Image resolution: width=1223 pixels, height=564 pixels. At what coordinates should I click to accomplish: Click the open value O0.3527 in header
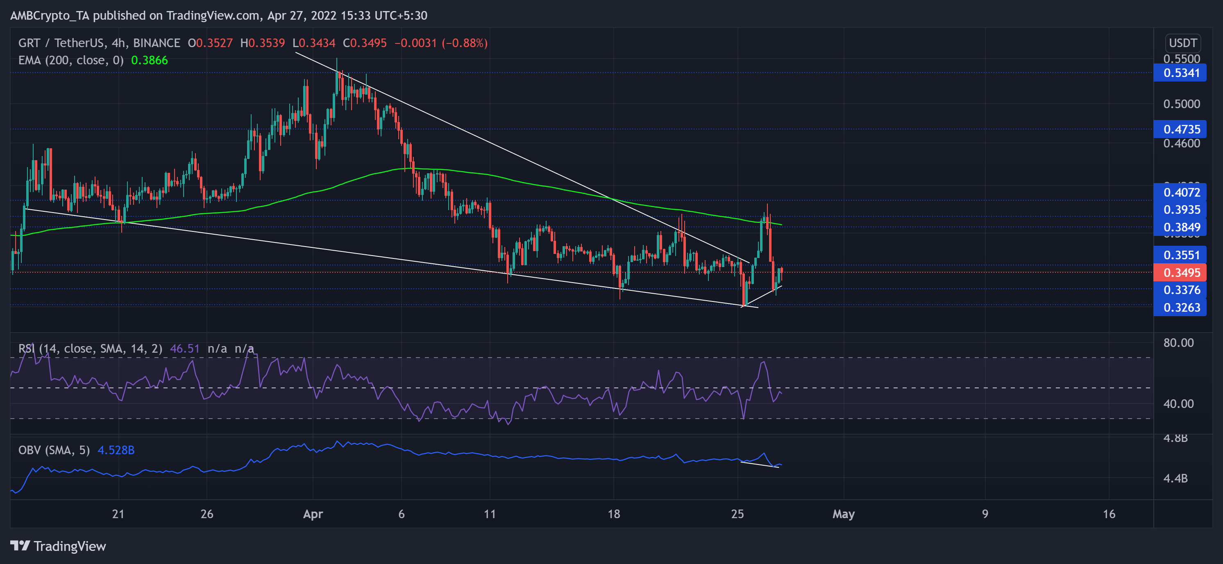(x=210, y=43)
